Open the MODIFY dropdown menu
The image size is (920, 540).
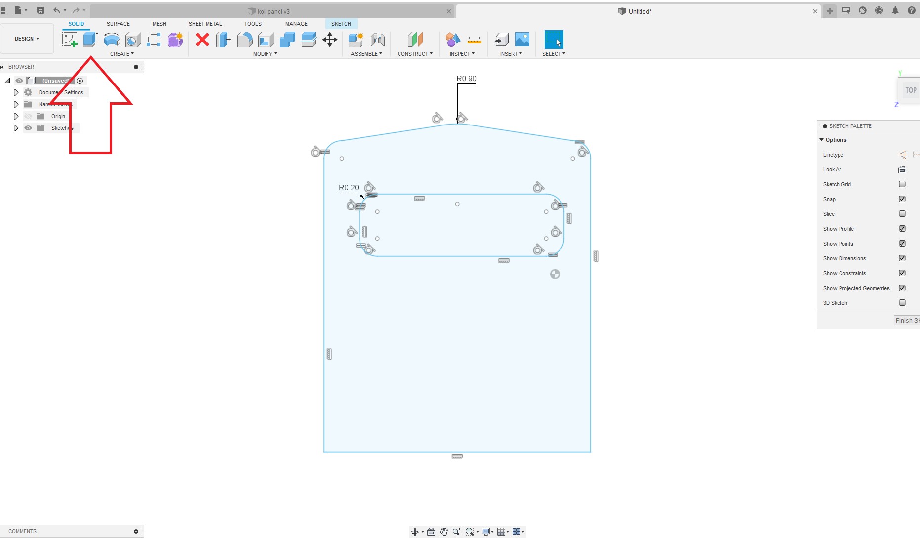[x=265, y=54]
